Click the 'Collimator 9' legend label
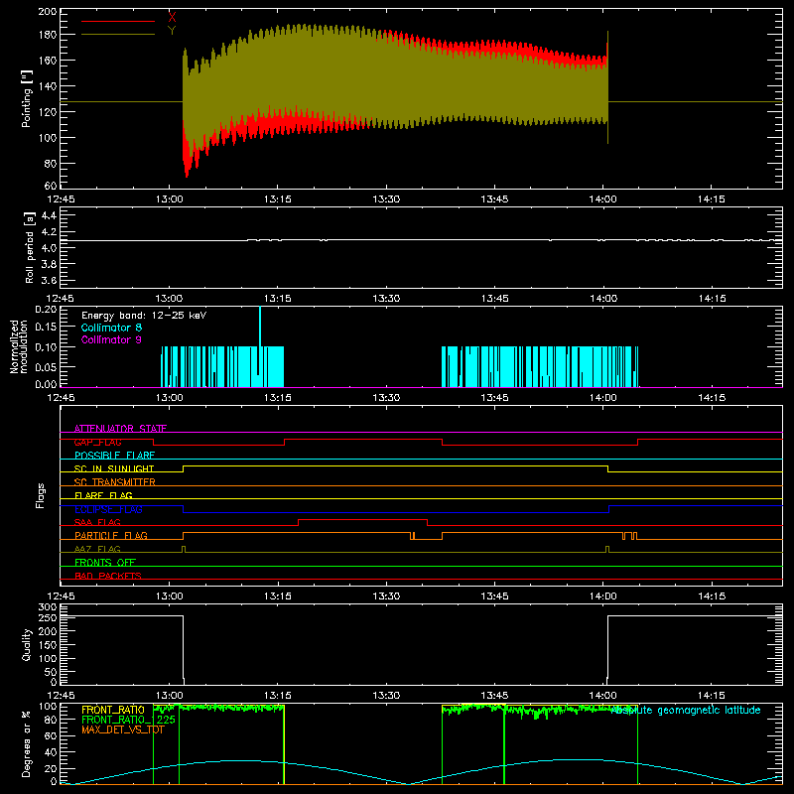The image size is (794, 794). pyautogui.click(x=111, y=339)
